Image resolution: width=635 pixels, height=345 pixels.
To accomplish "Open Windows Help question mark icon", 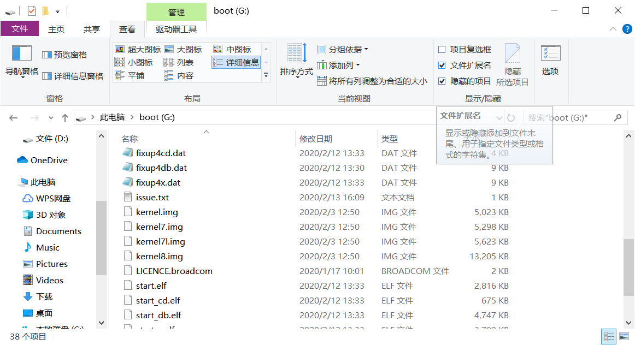I will [x=627, y=29].
